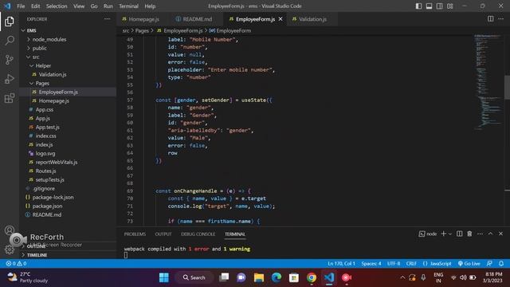Click the Go Live status bar button
This screenshot has width=510, height=287.
pyautogui.click(x=469, y=263)
